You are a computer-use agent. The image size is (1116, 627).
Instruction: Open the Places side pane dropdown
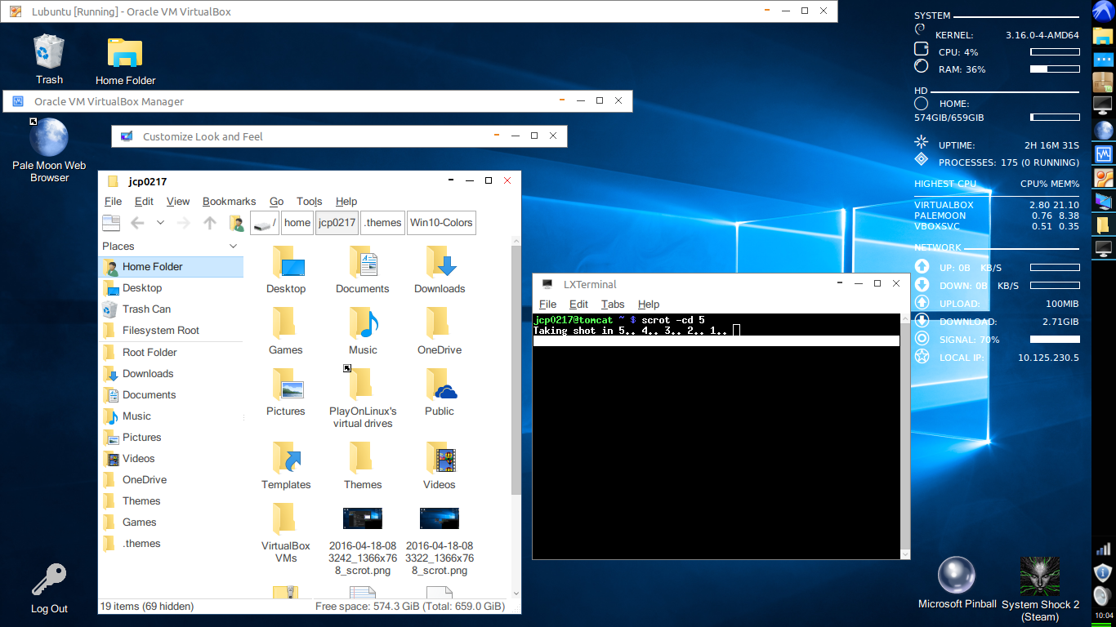coord(234,247)
